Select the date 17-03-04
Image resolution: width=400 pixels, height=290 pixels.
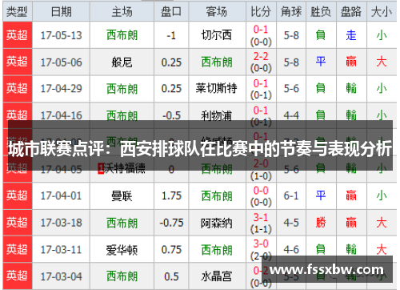(x=61, y=276)
